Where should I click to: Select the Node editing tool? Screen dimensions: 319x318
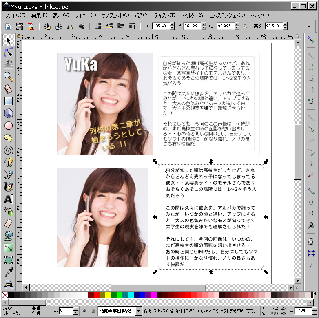pyautogui.click(x=9, y=53)
